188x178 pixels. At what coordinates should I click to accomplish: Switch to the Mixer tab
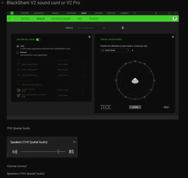[40, 19]
